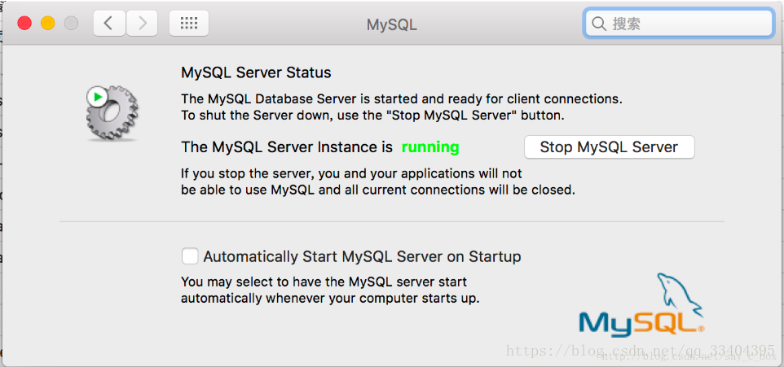Close the MySQL preferences window
Screen dimensions: 784x367
[x=24, y=24]
